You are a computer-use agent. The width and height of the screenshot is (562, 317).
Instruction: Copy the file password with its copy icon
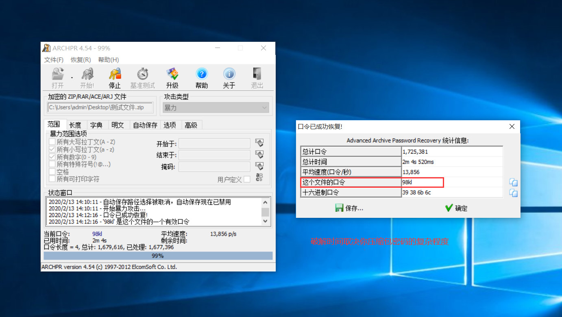[513, 182]
